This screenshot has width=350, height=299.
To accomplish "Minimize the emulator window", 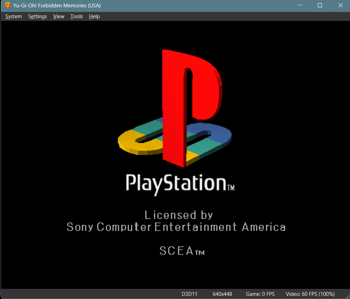I will (300, 5).
